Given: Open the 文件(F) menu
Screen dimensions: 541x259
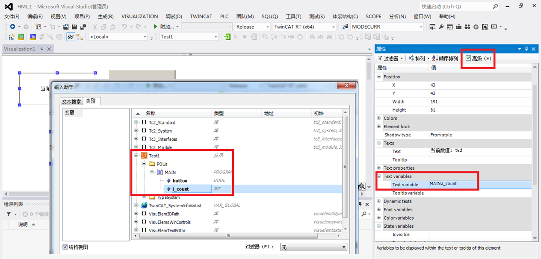Looking at the screenshot, I should click(x=12, y=16).
